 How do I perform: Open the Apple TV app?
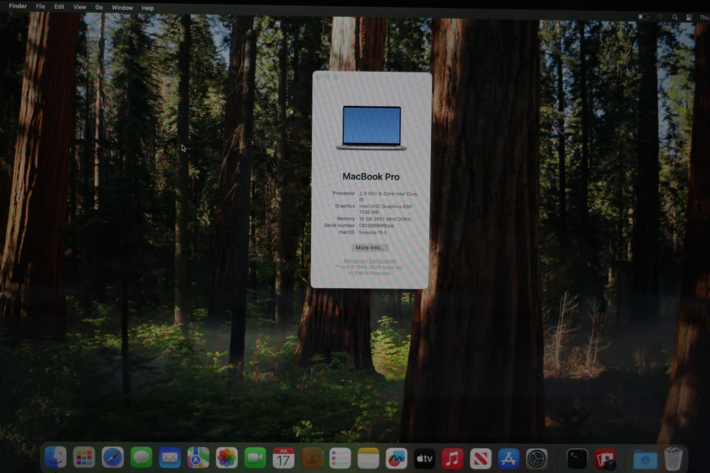click(x=425, y=458)
